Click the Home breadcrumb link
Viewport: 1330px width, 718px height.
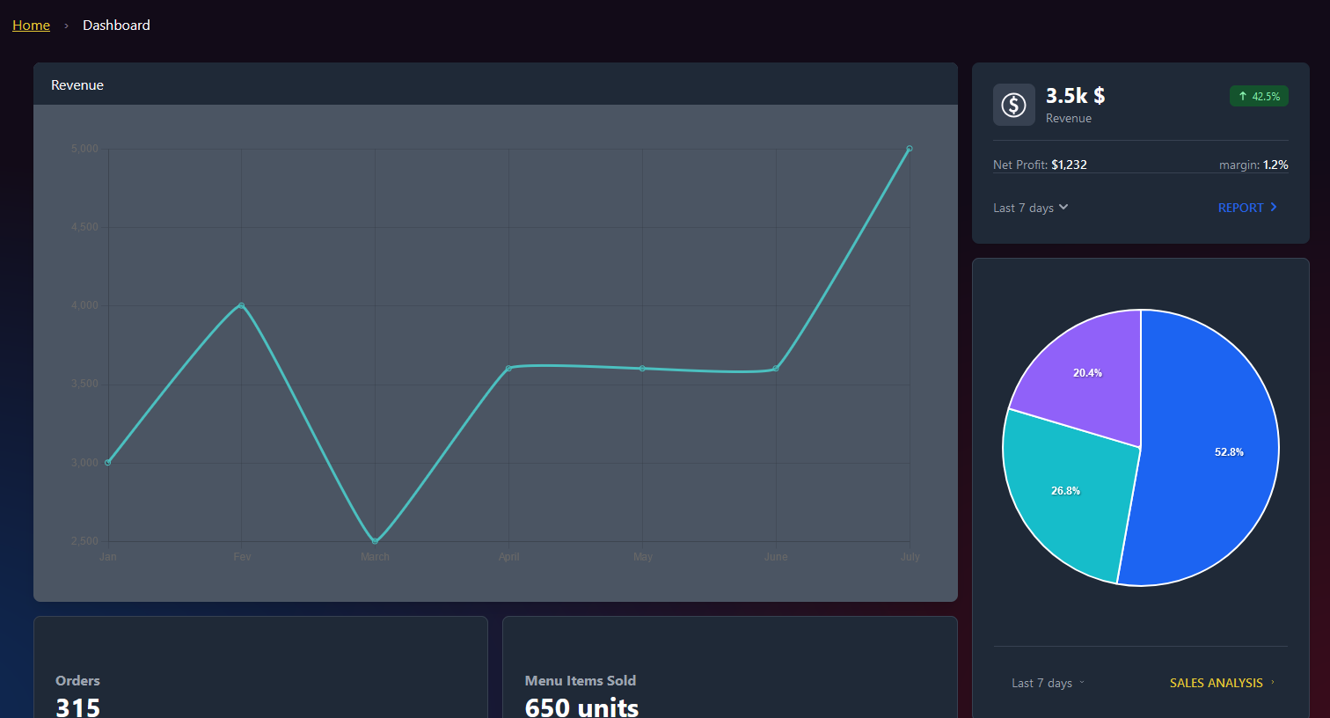31,26
